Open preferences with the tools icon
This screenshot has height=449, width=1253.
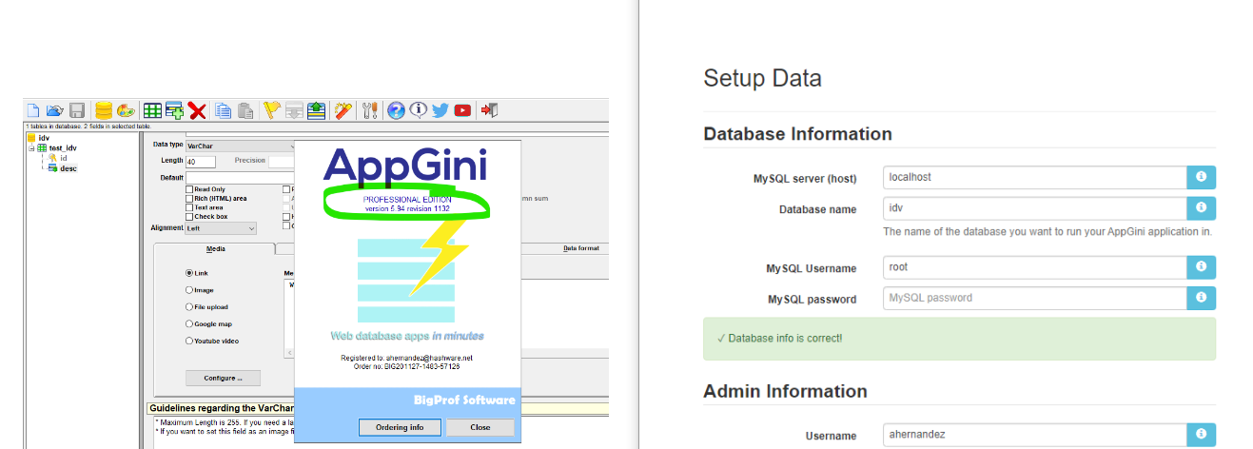pos(370,110)
